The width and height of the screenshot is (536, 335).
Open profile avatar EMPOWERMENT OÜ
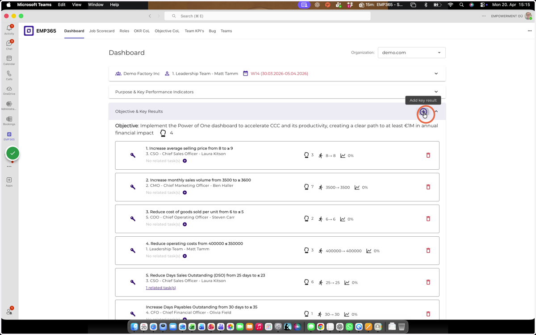(528, 16)
